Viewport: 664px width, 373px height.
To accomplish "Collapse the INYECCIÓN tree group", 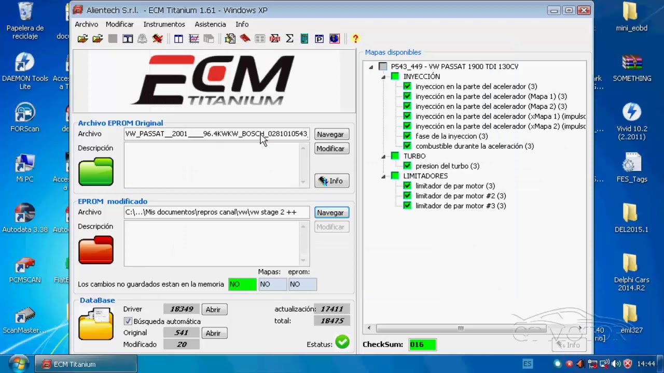I will (x=383, y=77).
